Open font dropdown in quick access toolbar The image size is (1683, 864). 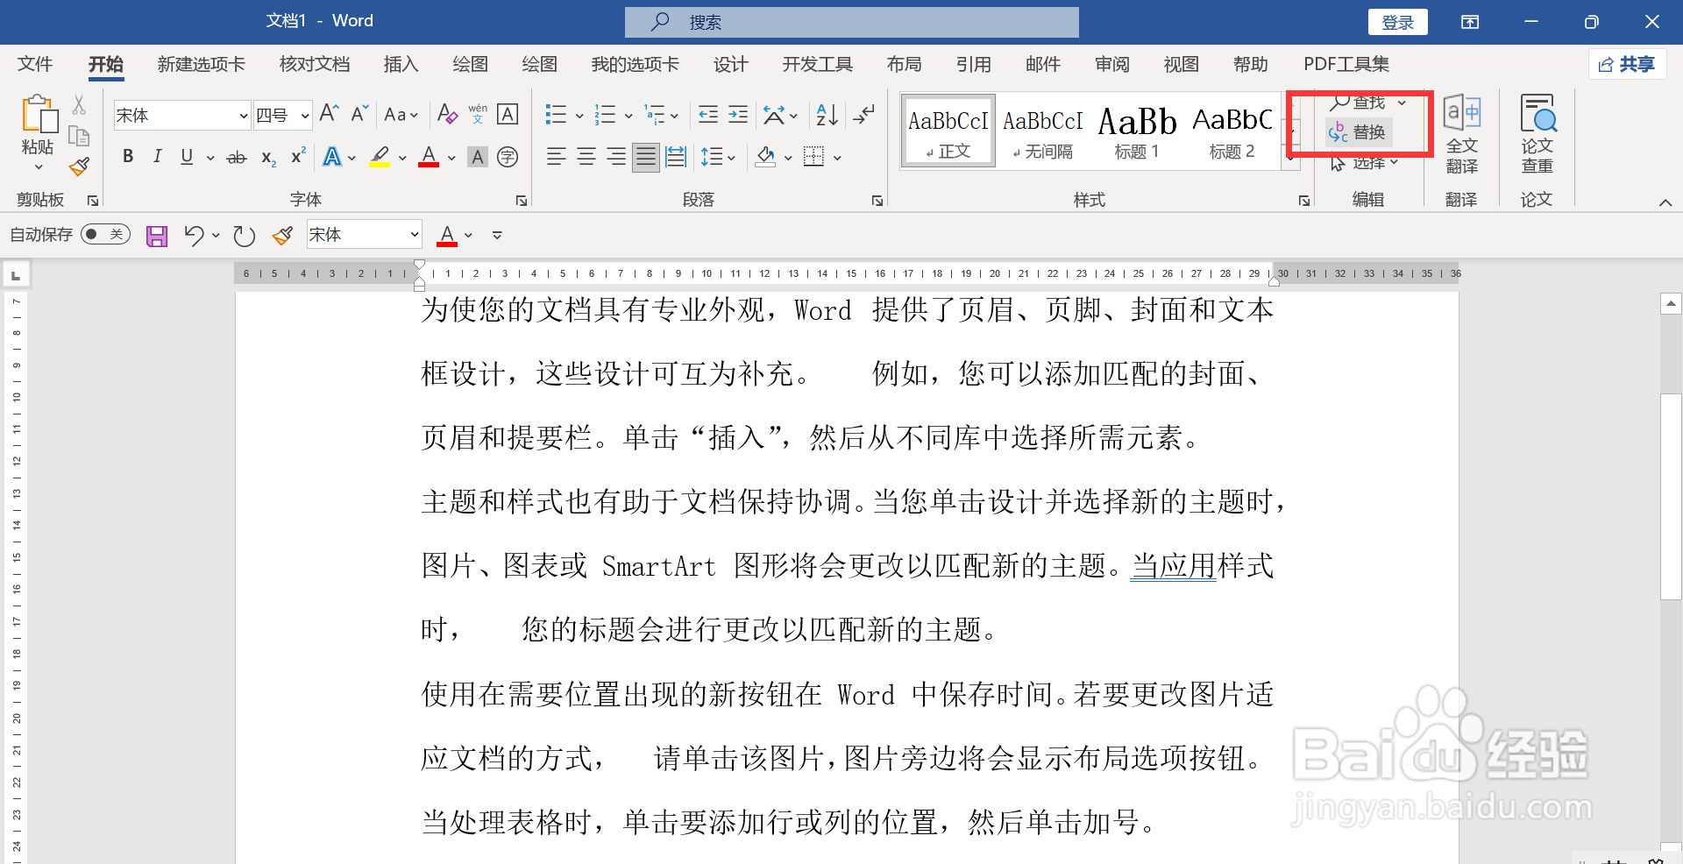[414, 235]
